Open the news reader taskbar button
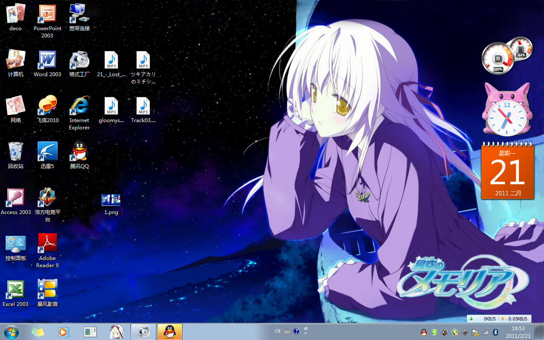 coord(90,332)
